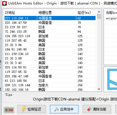Select IP 203.186.47.59
117x115 pixels.
16,23
